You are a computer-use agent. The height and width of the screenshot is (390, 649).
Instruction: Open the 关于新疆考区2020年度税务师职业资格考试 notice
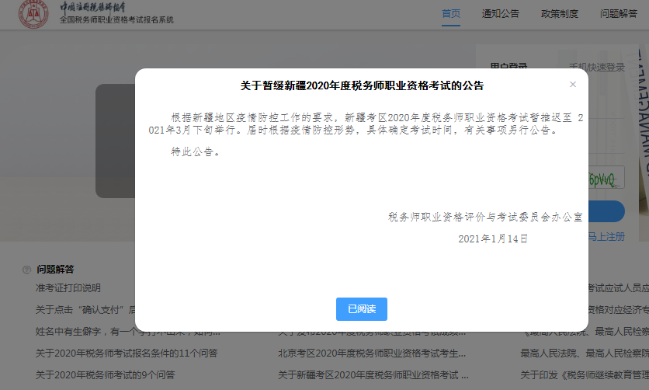coord(373,375)
